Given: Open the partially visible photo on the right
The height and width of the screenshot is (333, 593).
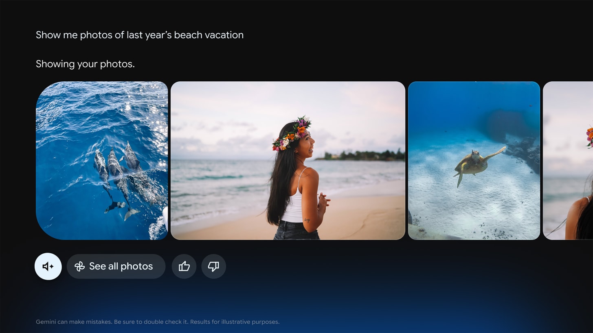Looking at the screenshot, I should (x=570, y=160).
